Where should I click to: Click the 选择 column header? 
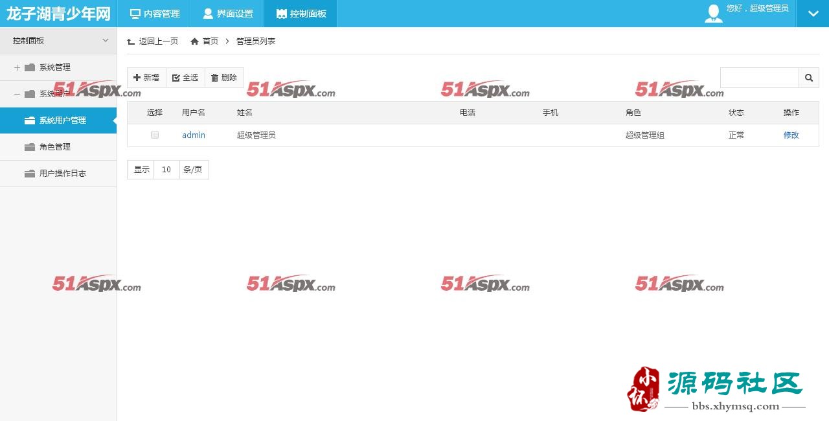(155, 112)
